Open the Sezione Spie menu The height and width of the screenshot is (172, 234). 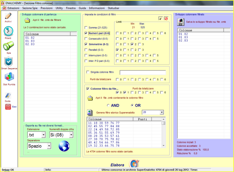pyautogui.click(x=30, y=8)
